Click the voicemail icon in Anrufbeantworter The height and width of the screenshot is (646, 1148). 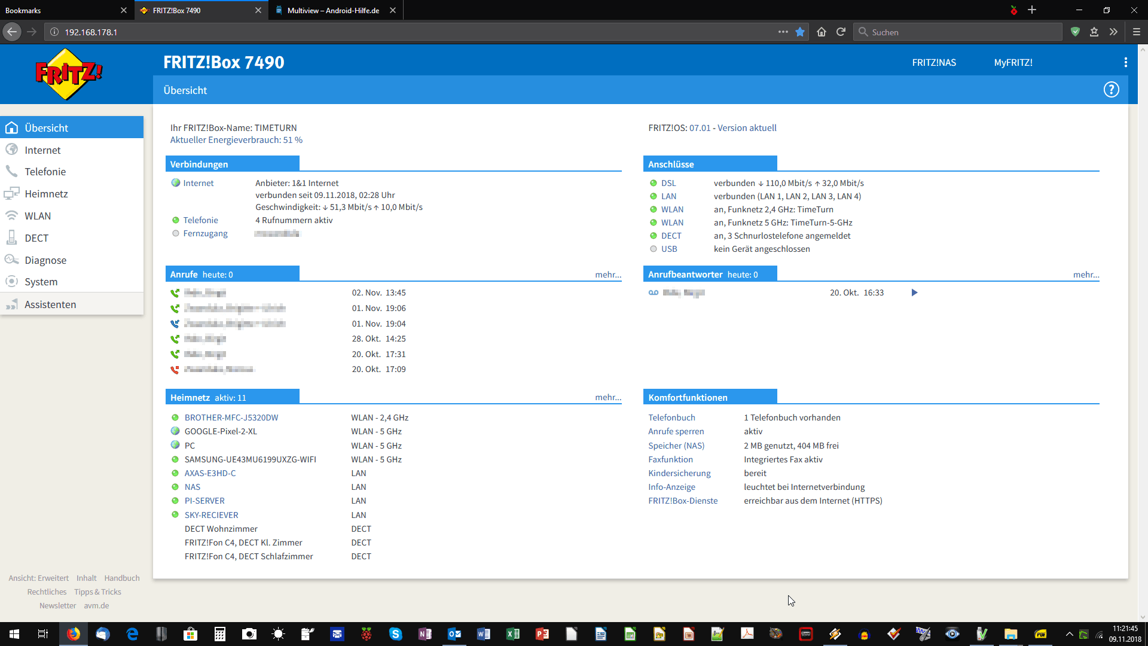pyautogui.click(x=654, y=292)
